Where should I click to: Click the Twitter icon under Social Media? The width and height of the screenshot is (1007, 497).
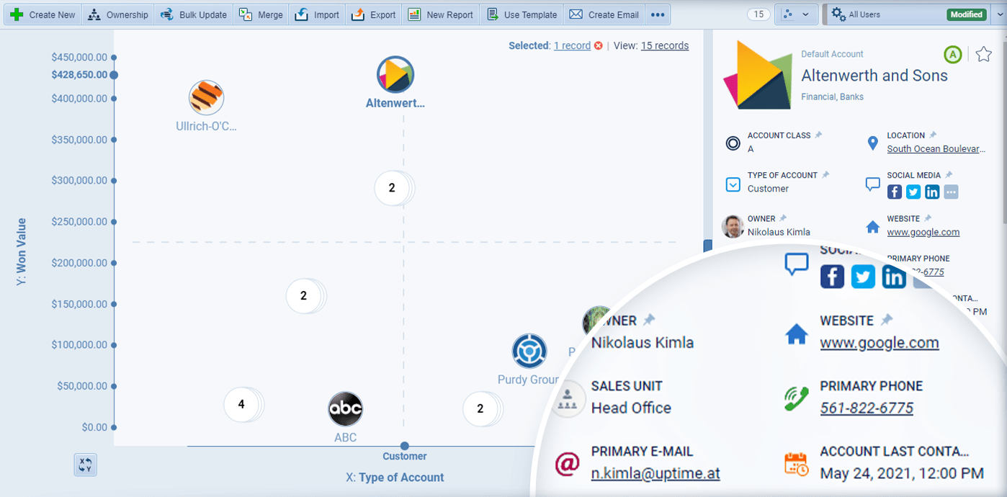913,192
